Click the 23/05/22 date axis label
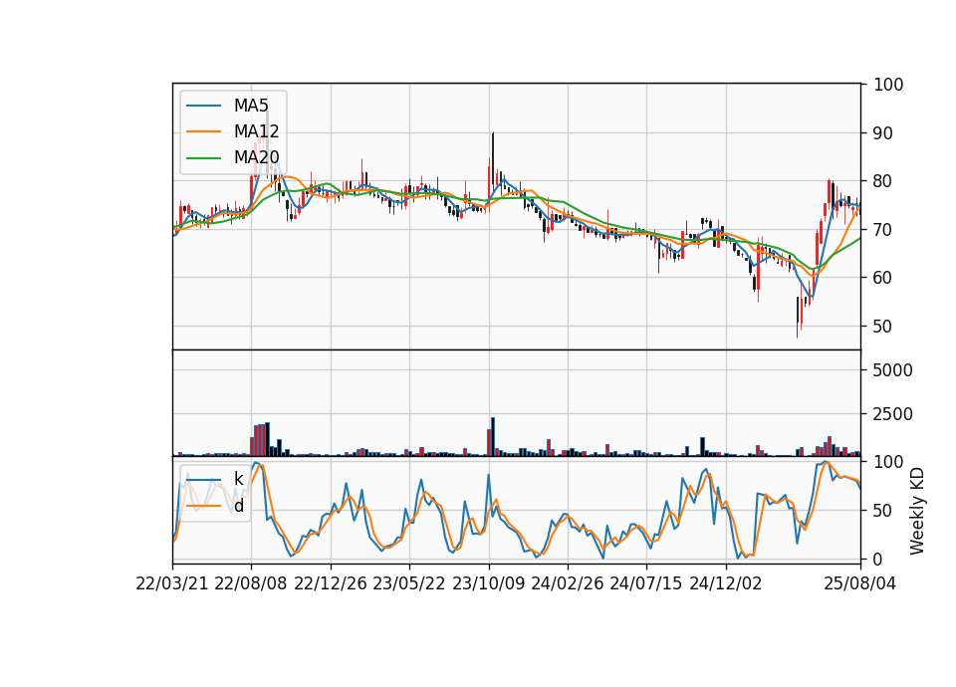The image size is (956, 687). coord(409,583)
